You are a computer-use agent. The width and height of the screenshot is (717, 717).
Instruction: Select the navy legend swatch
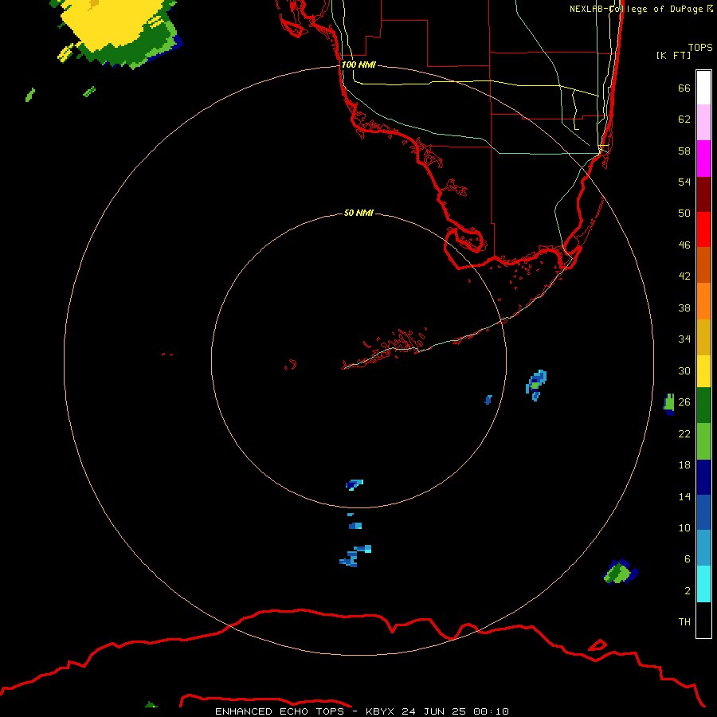point(703,477)
